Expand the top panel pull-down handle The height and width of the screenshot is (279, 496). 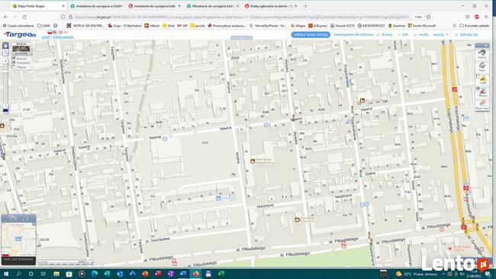pyautogui.click(x=241, y=37)
